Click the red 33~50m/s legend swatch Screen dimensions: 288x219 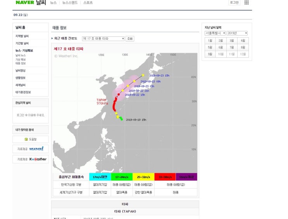point(165,177)
